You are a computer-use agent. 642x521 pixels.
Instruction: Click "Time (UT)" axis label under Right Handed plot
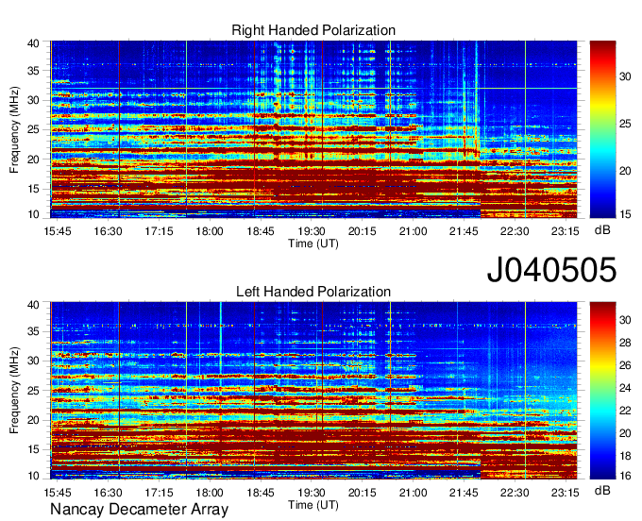point(313,244)
